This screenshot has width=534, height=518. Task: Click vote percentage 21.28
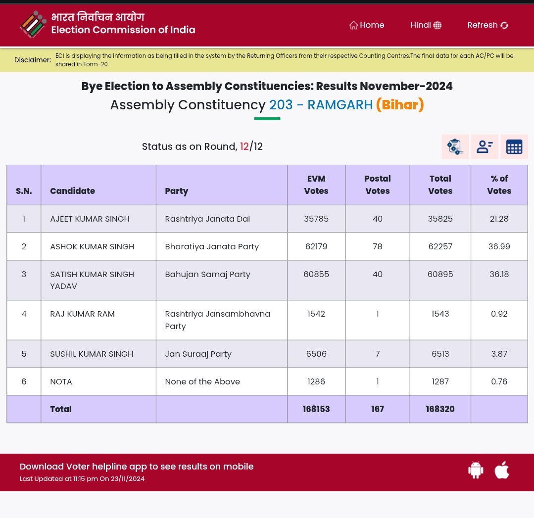point(499,219)
